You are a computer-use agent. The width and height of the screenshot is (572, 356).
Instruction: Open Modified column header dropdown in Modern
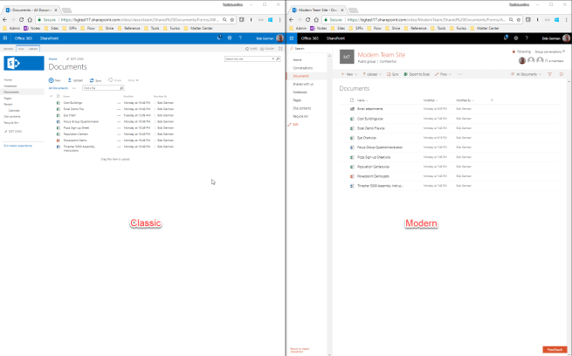pos(431,100)
